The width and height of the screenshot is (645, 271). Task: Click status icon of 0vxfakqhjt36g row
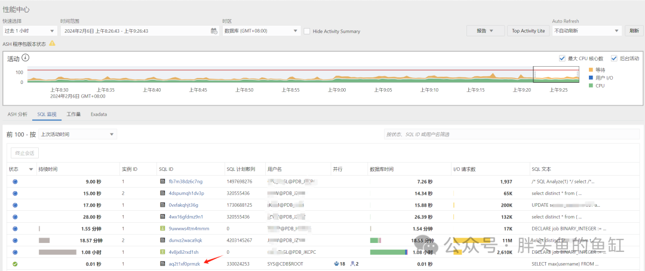tap(15, 204)
